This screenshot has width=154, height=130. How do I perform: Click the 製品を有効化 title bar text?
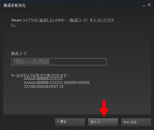coord(15,6)
